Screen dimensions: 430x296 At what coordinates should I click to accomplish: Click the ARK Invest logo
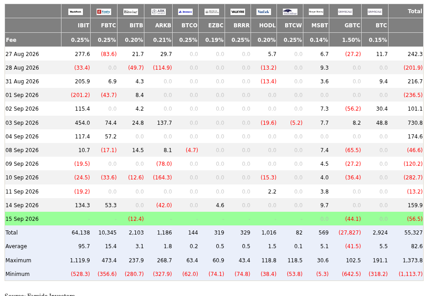[158, 12]
